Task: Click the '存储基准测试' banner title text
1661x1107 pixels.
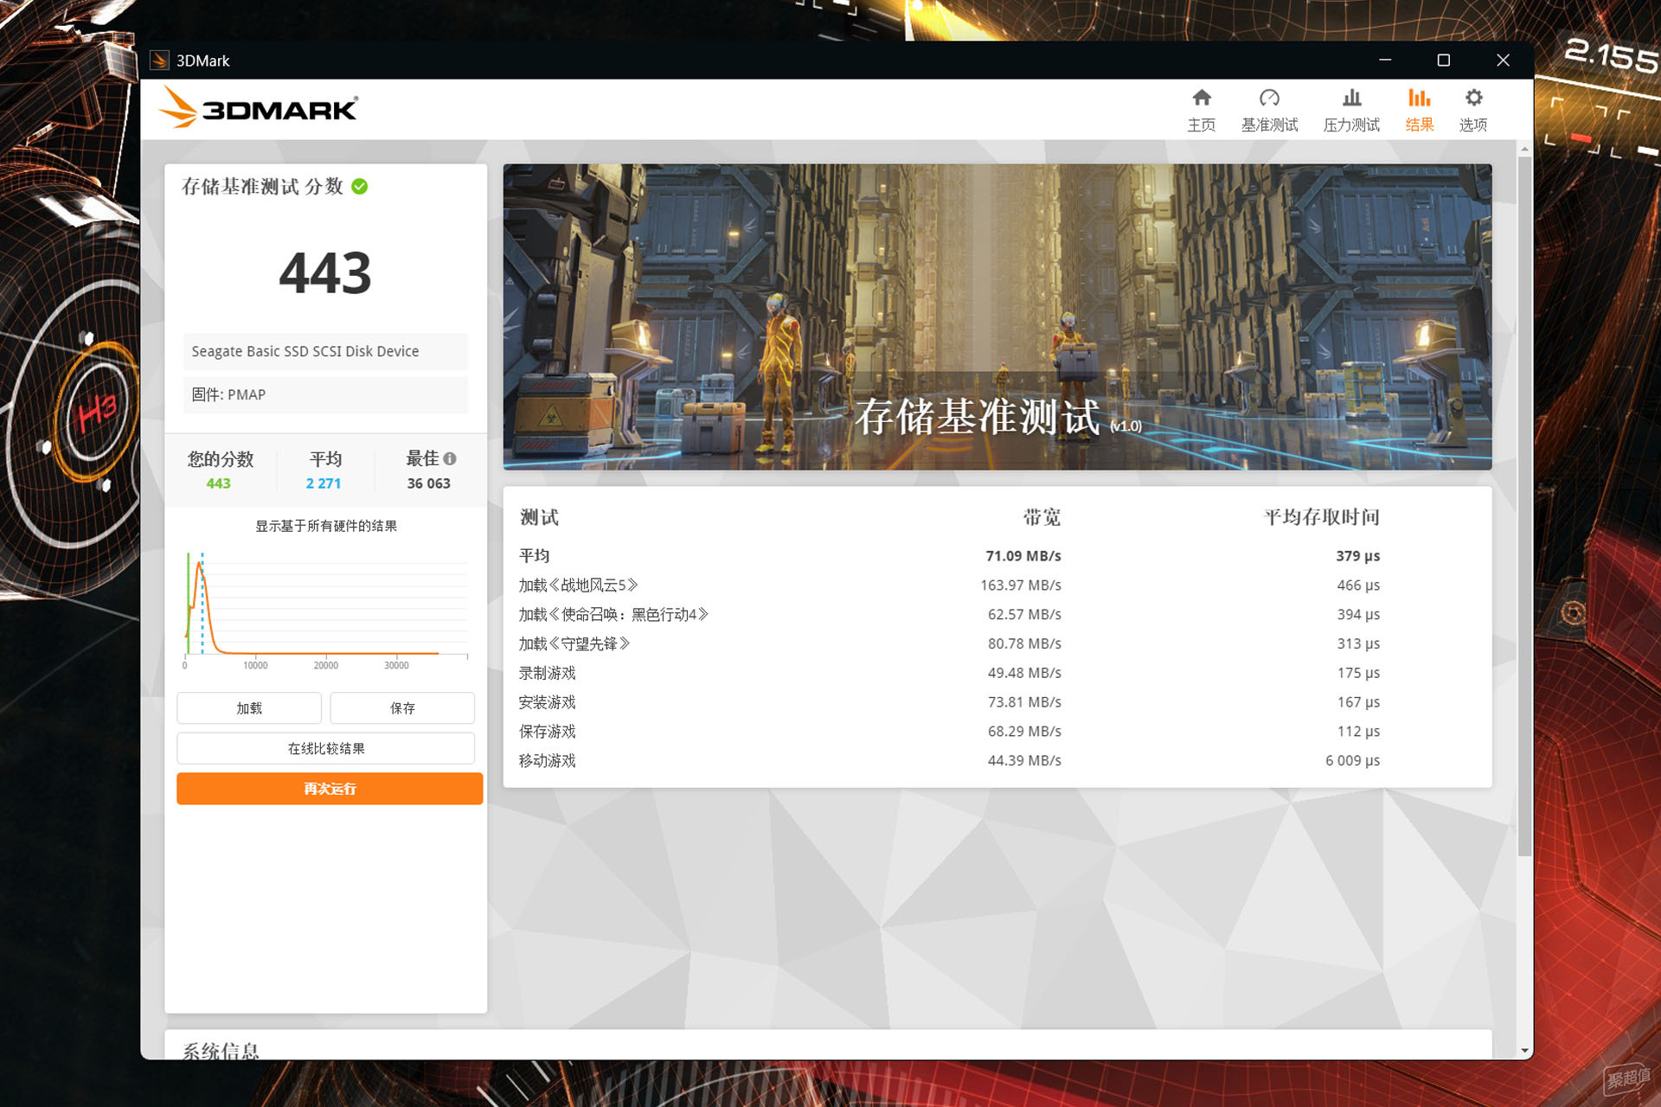Action: coord(978,417)
